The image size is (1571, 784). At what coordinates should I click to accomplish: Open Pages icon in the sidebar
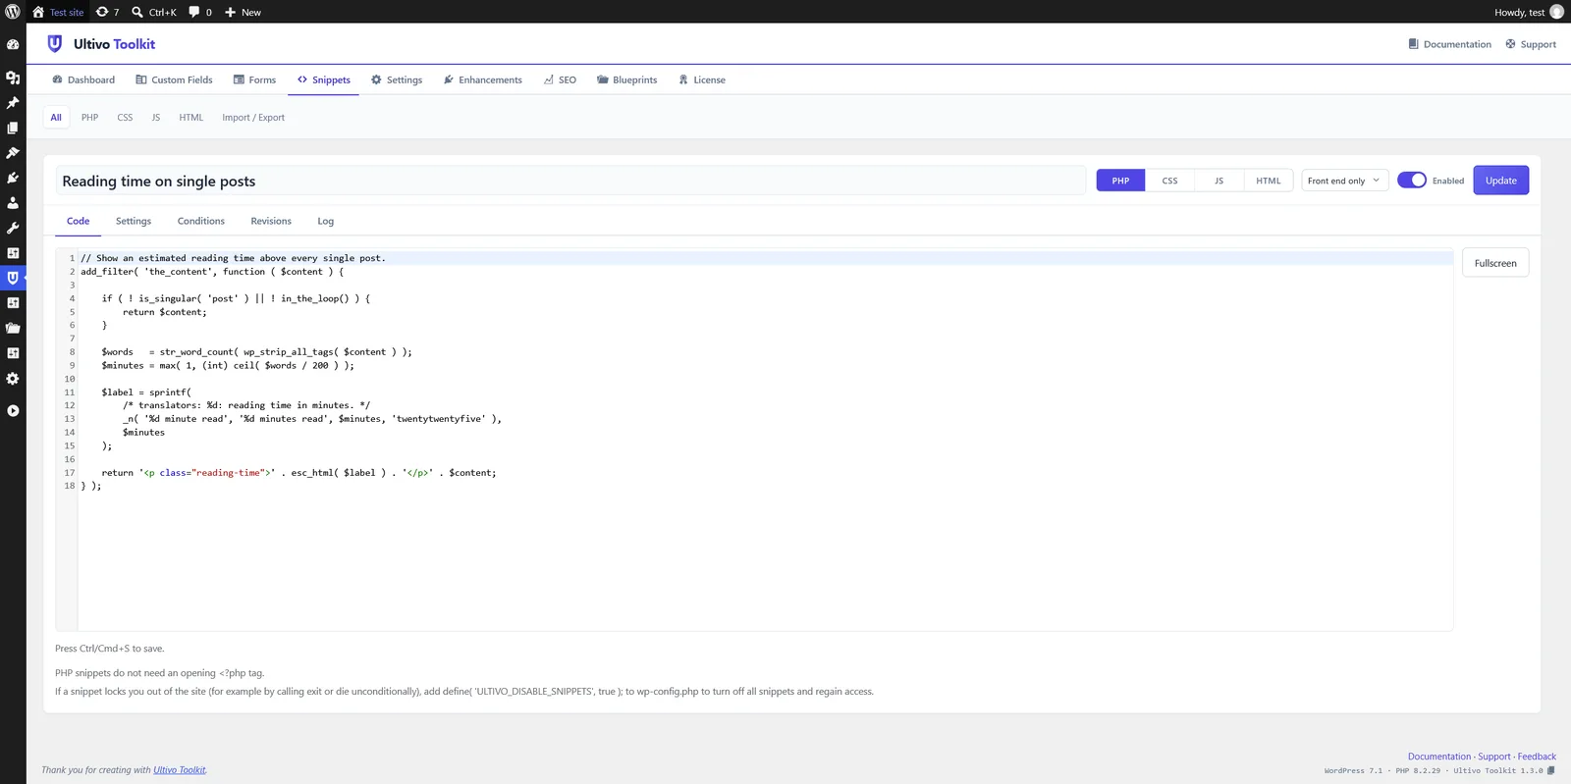13,128
